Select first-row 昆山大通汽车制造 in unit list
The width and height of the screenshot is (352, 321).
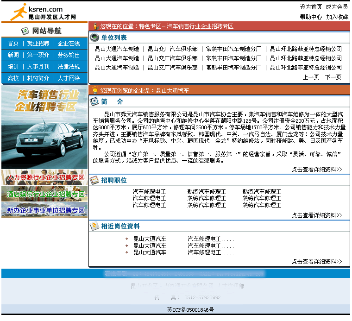pos(117,49)
